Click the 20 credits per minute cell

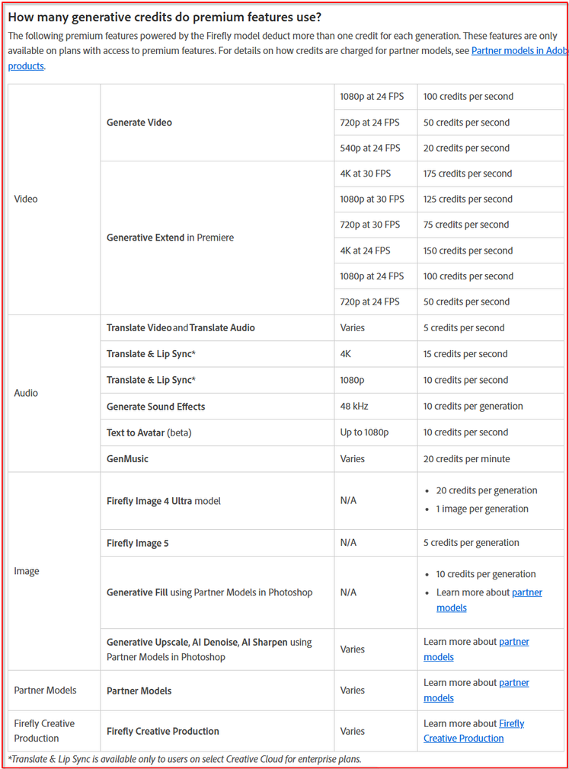click(466, 459)
